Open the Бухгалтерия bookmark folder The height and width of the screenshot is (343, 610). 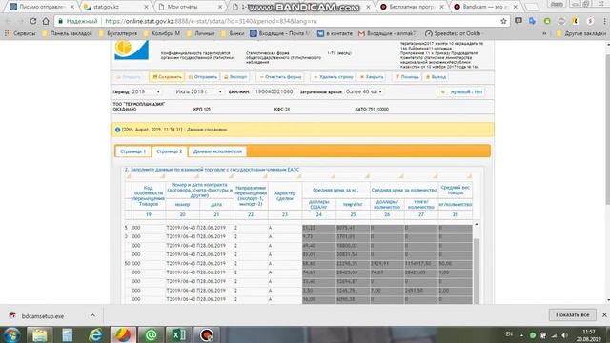[118, 34]
